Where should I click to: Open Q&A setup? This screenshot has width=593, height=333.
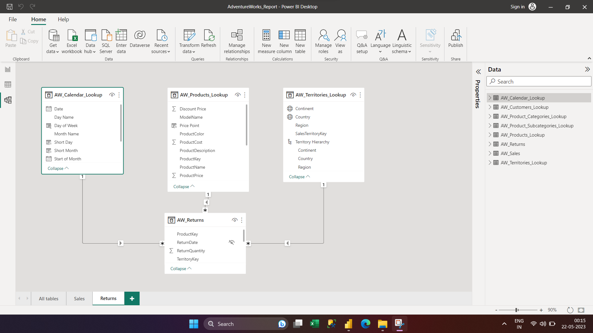[x=362, y=41]
